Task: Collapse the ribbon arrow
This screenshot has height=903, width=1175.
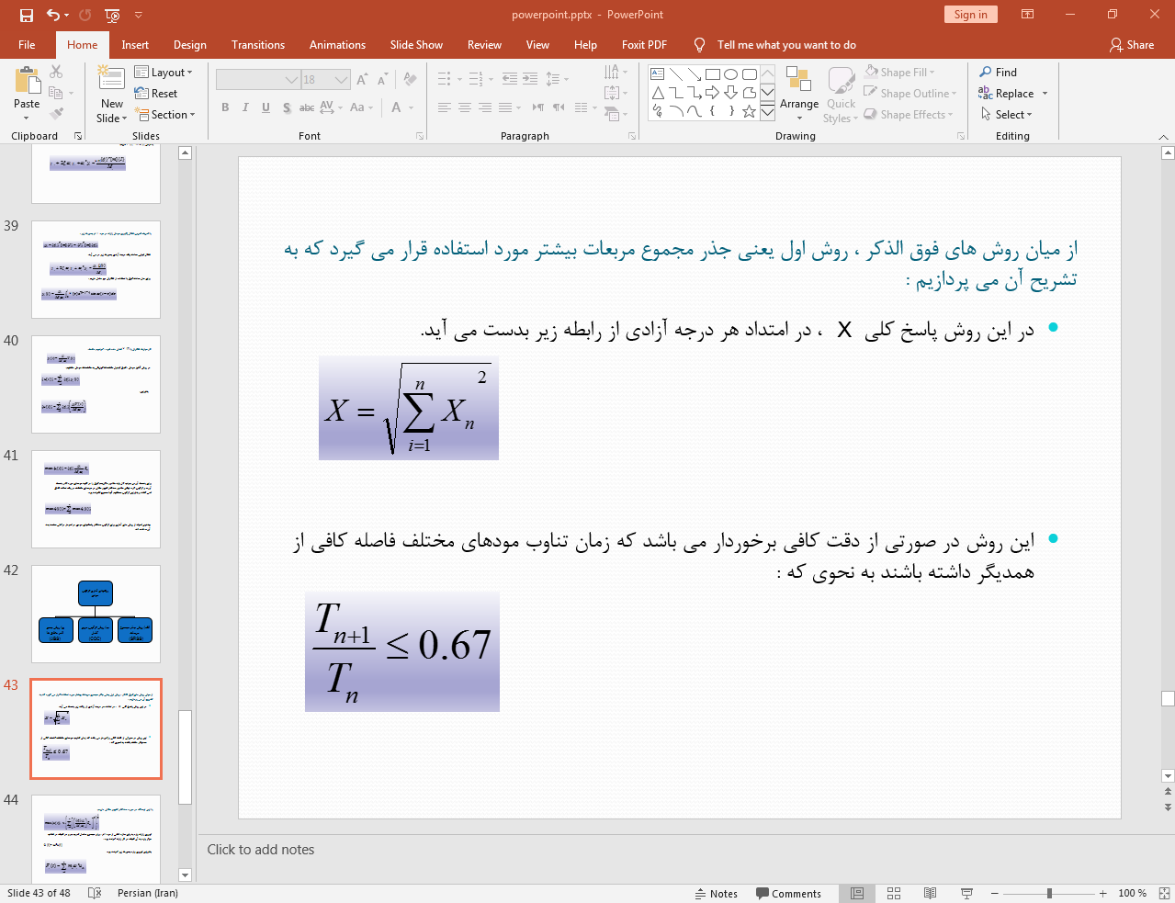Action: point(1163,136)
